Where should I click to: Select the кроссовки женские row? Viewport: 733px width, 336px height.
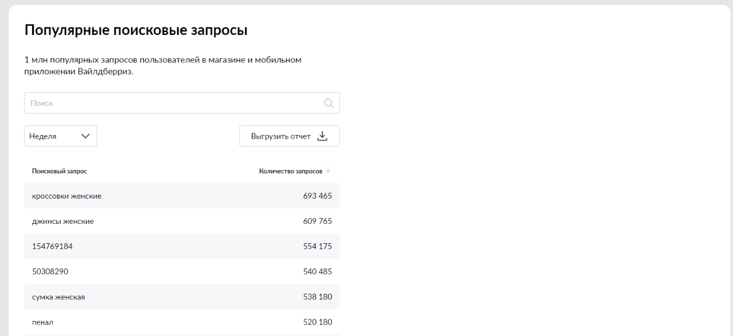182,196
